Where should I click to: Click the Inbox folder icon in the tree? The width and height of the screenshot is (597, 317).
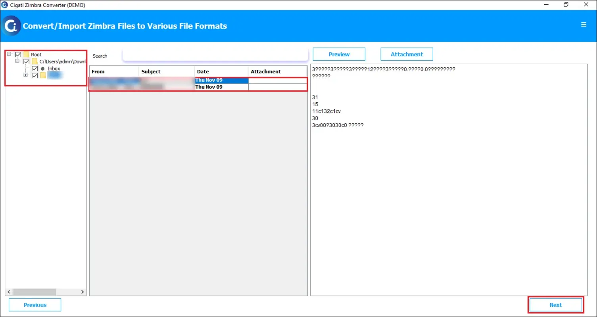tap(43, 68)
